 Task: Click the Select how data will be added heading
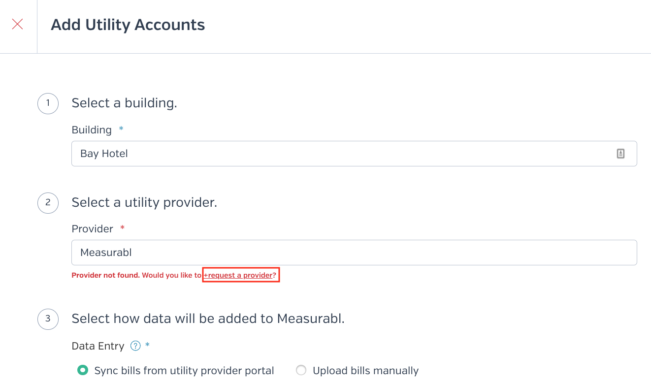tap(208, 319)
